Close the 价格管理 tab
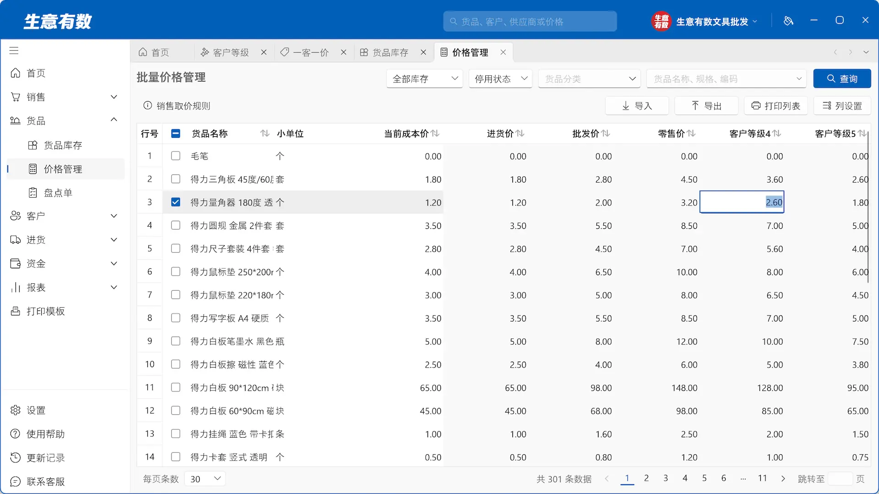This screenshot has width=879, height=494. click(503, 52)
